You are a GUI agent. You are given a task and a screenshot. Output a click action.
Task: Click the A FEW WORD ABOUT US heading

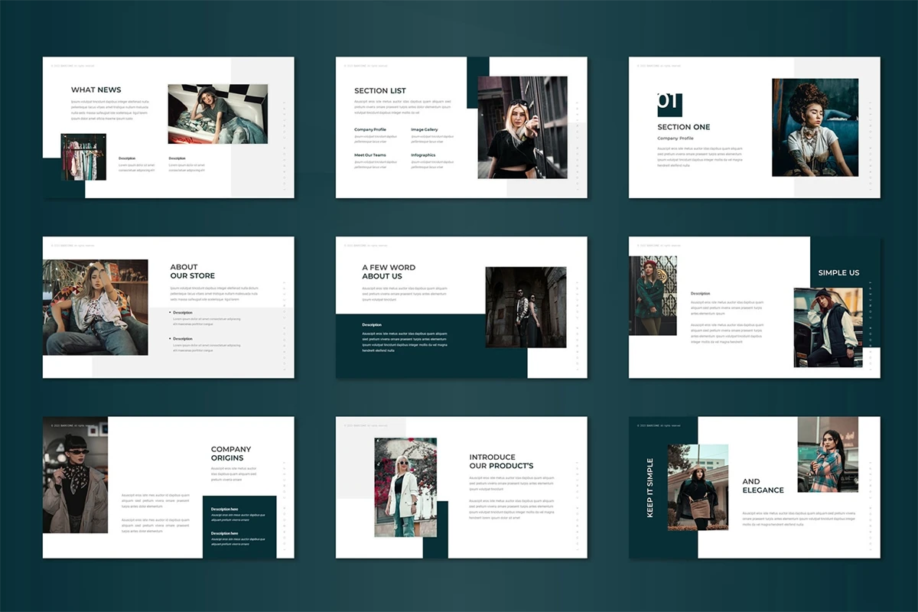pyautogui.click(x=389, y=272)
